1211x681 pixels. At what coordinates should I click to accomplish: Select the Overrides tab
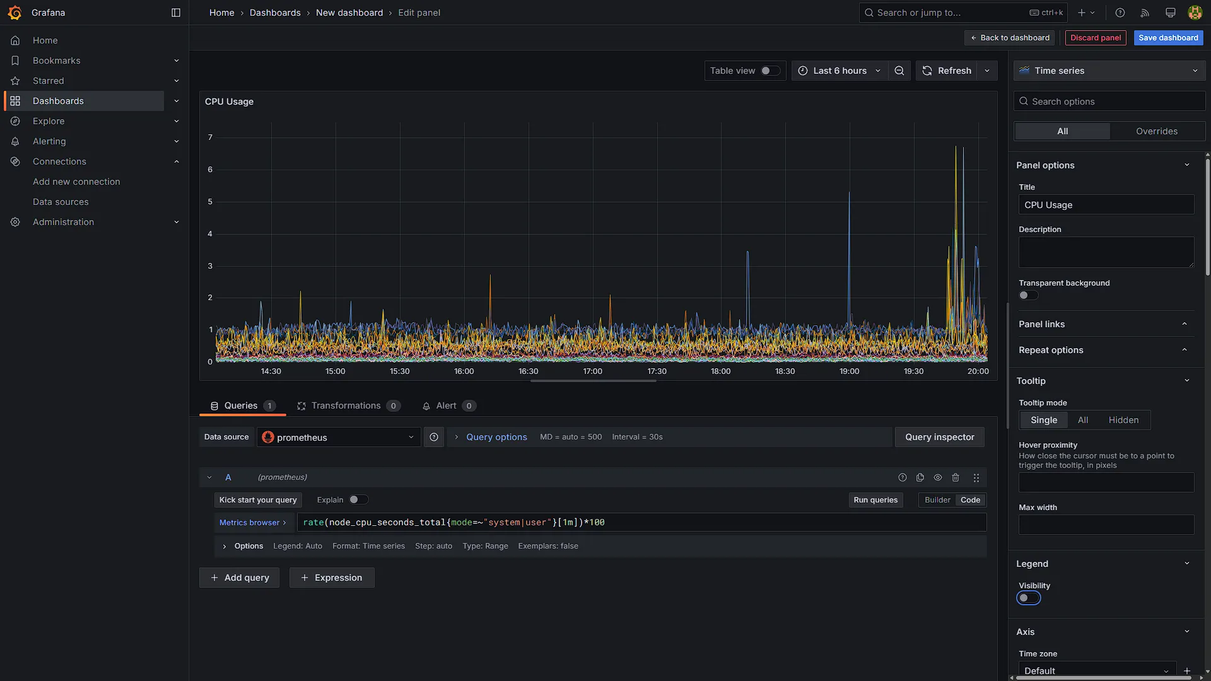click(x=1157, y=131)
